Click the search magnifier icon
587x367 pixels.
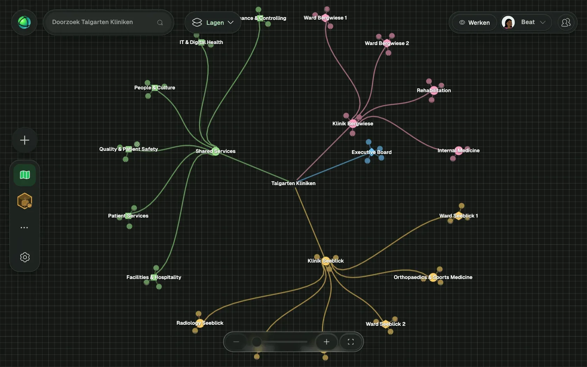pyautogui.click(x=160, y=22)
